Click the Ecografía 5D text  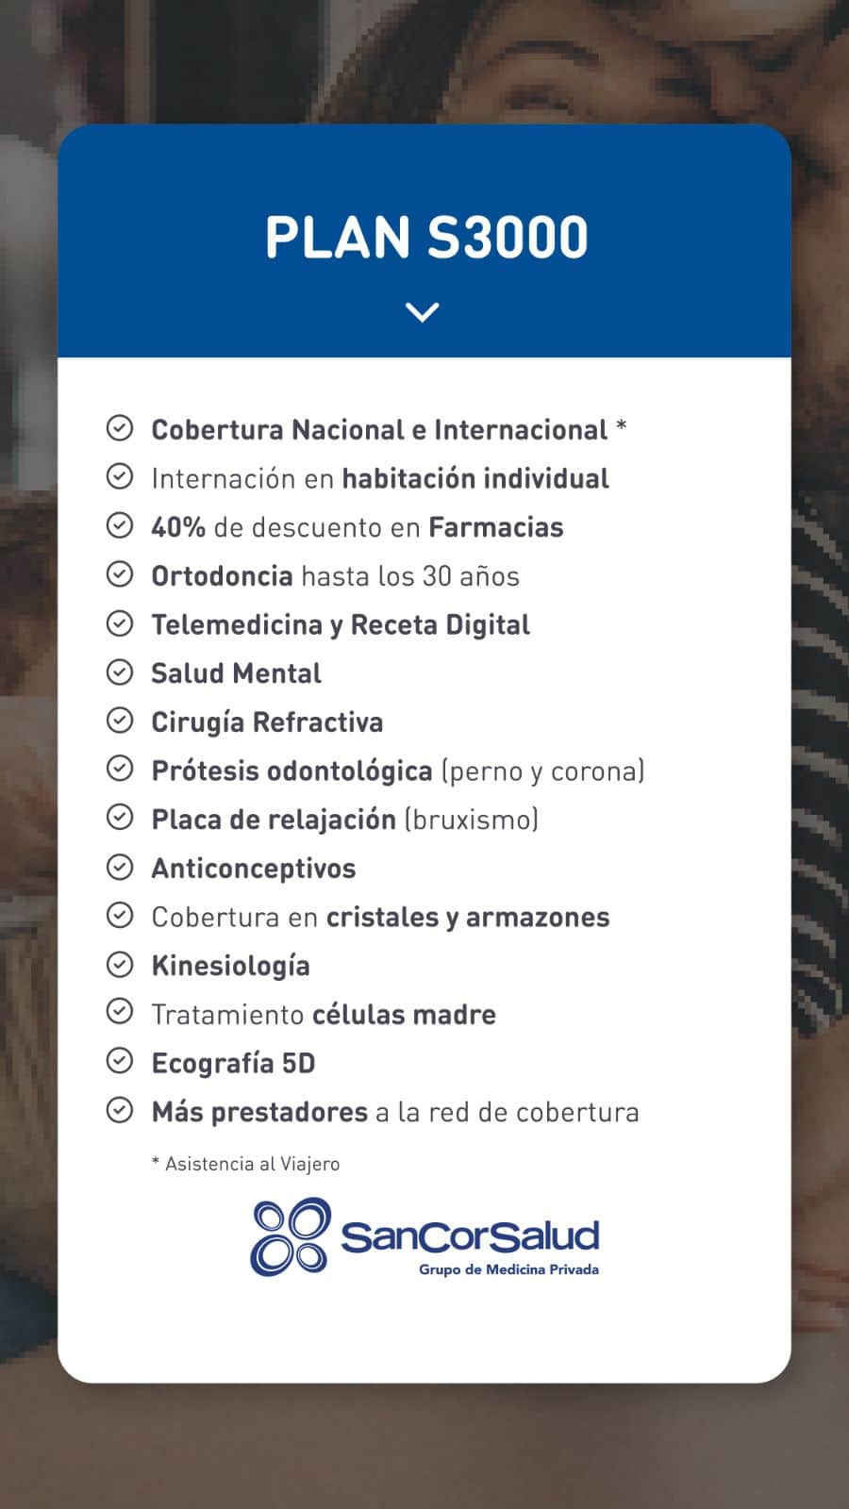click(x=234, y=1063)
